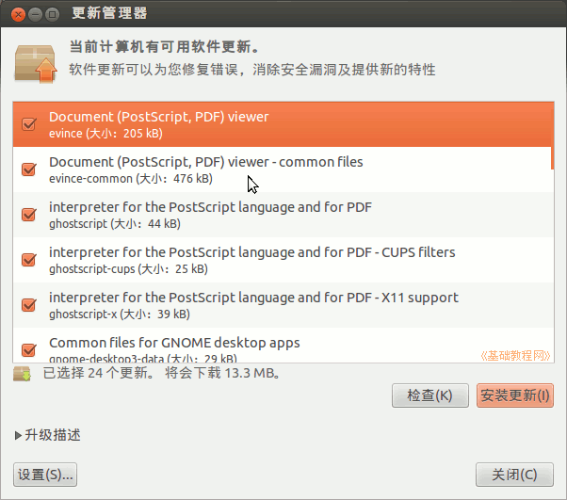Maximize the update manager window
This screenshot has width=567, height=500.
[x=52, y=14]
